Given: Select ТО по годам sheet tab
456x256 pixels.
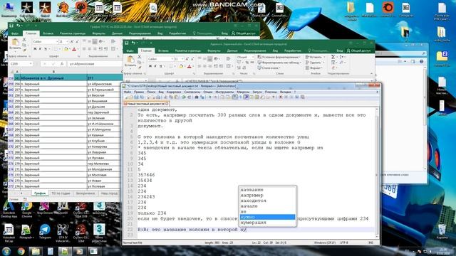Looking at the screenshot, I should point(61,193).
